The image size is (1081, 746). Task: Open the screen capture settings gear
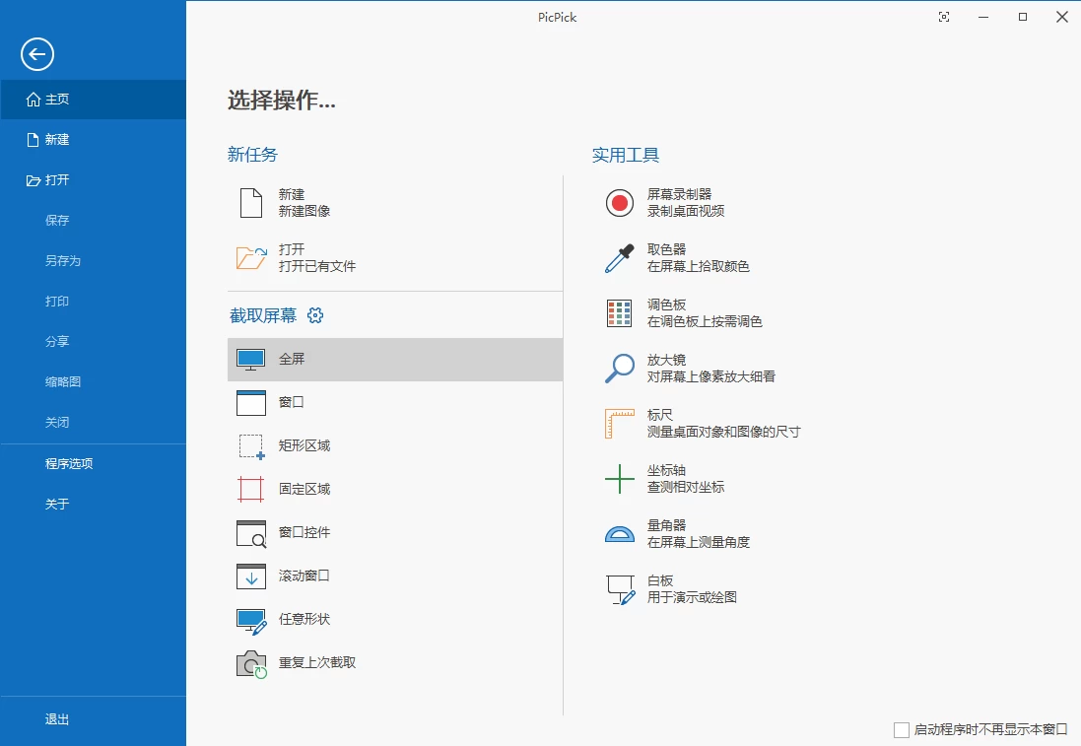coord(315,315)
